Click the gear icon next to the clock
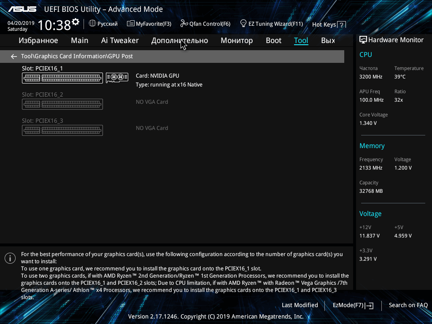 [x=76, y=22]
